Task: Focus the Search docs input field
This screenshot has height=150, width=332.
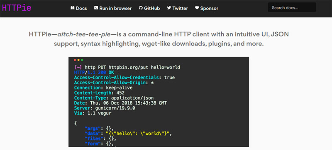Action: click(292, 7)
